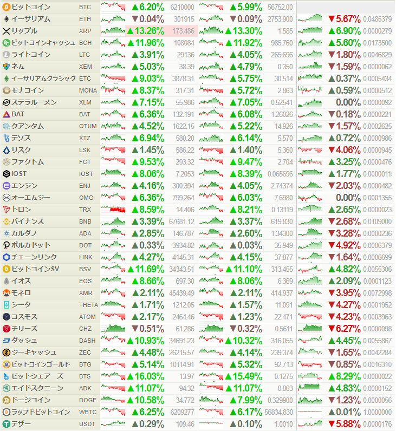The image size is (396, 431).
Task: Click the 45439.49 Monero price
Action: (181, 293)
